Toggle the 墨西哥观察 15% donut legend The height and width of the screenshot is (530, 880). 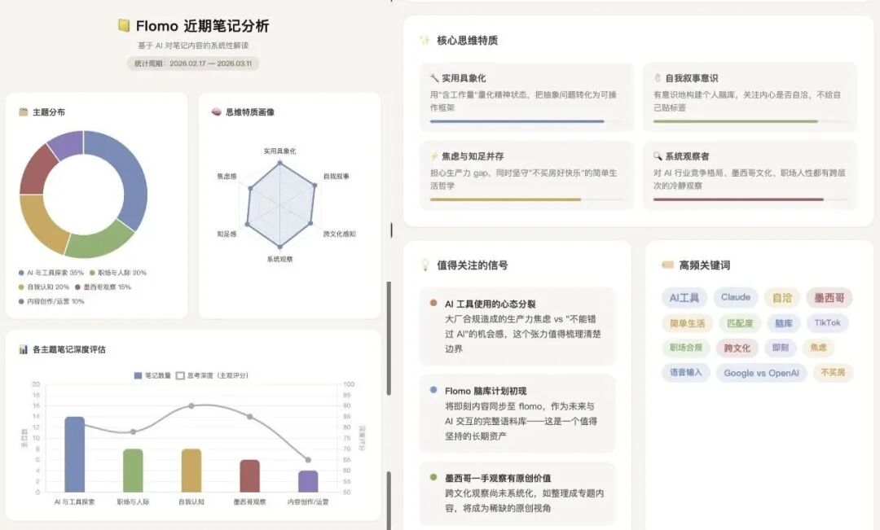point(103,287)
